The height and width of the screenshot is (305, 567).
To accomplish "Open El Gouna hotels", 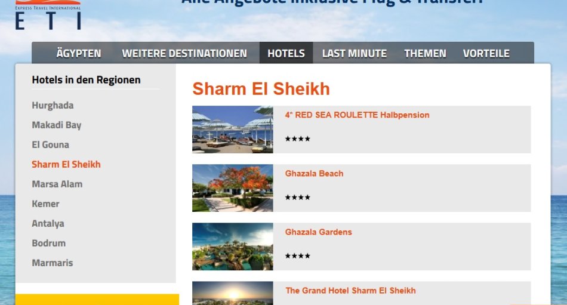I will [50, 144].
